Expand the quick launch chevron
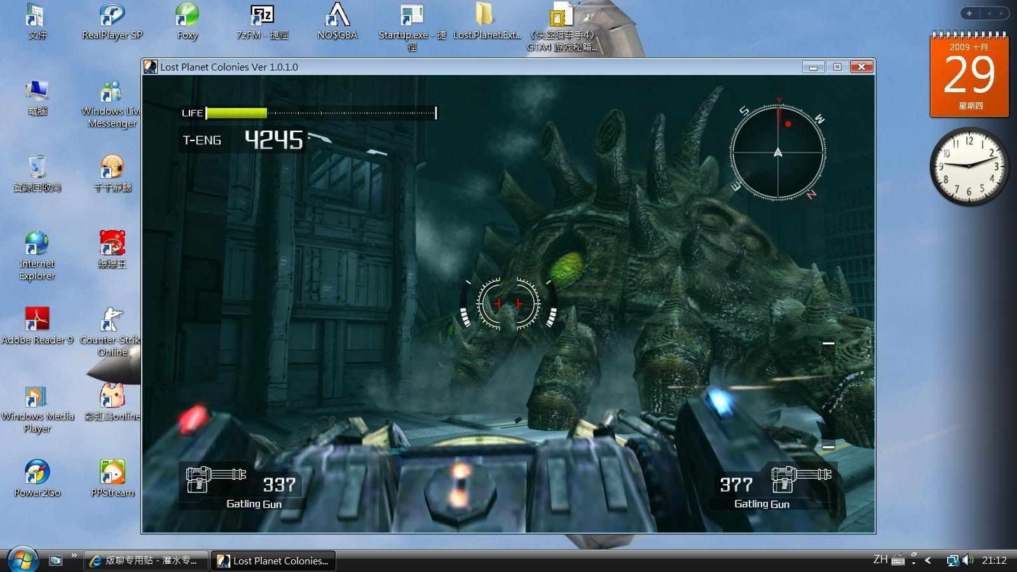 (74, 556)
